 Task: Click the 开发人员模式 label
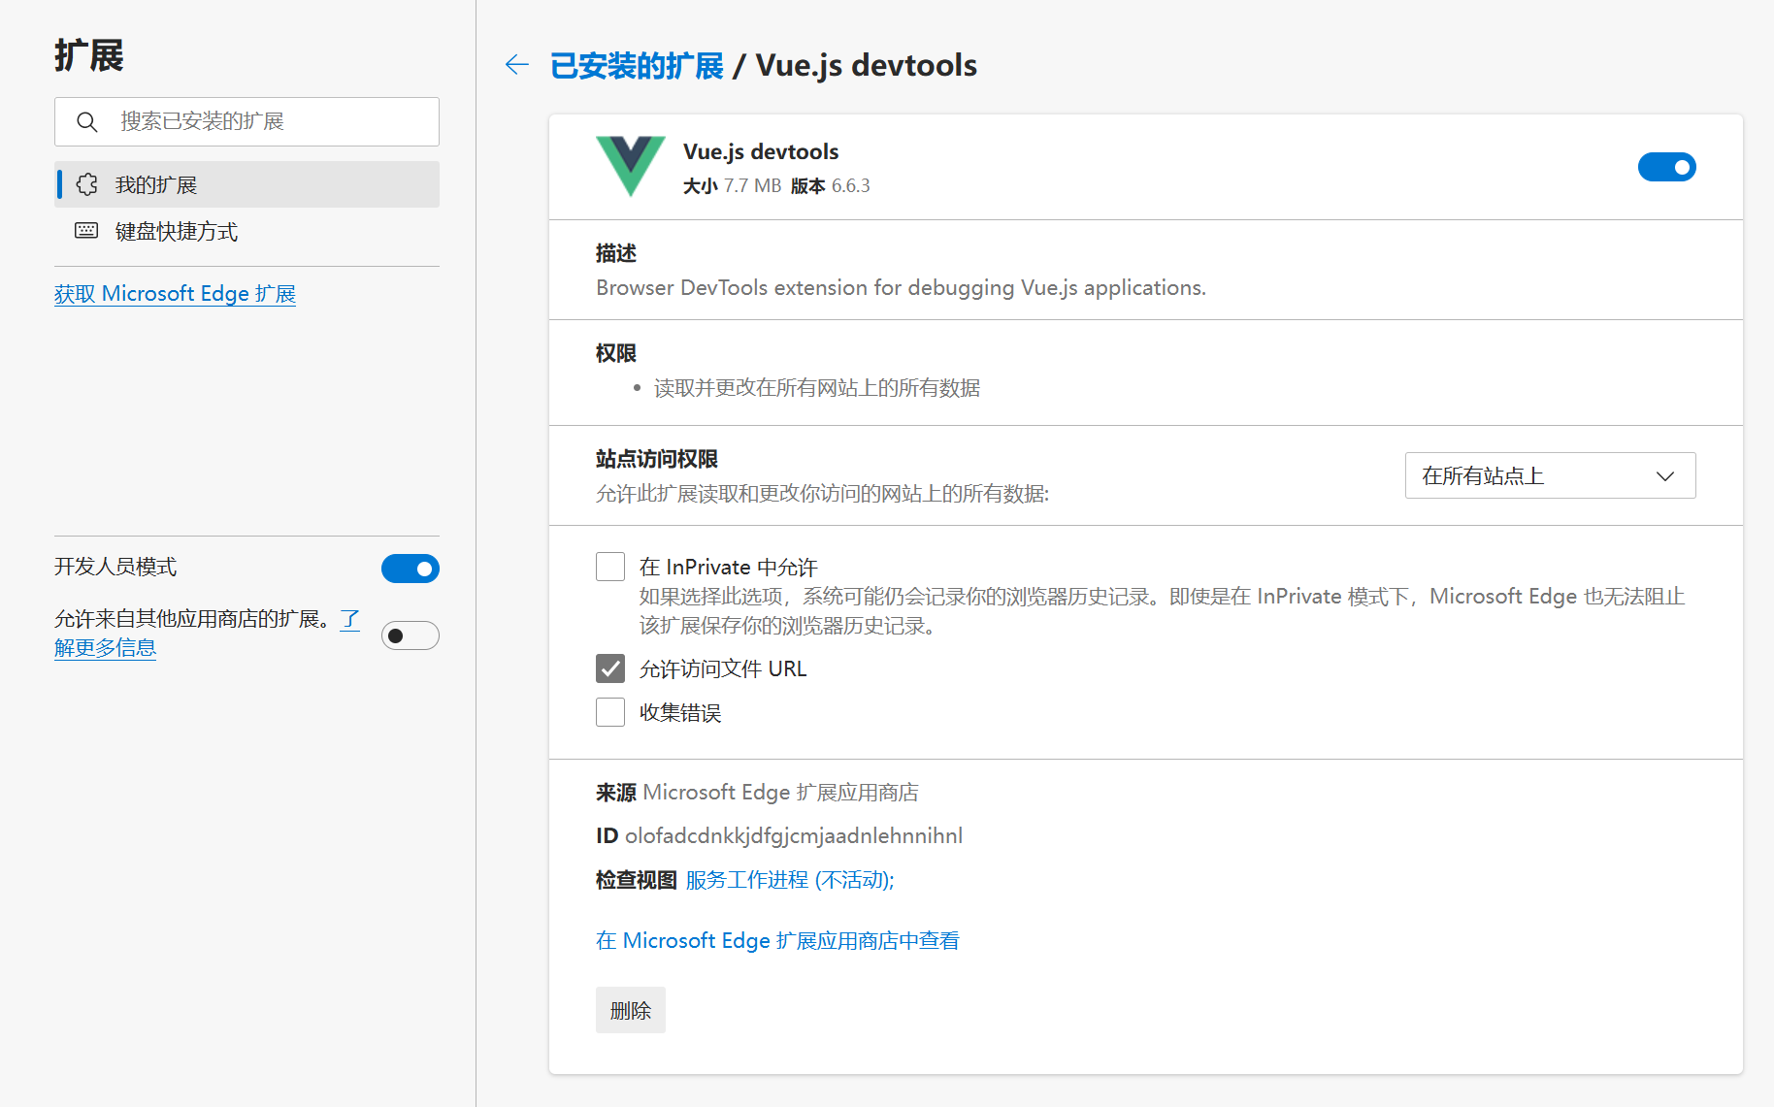[115, 567]
